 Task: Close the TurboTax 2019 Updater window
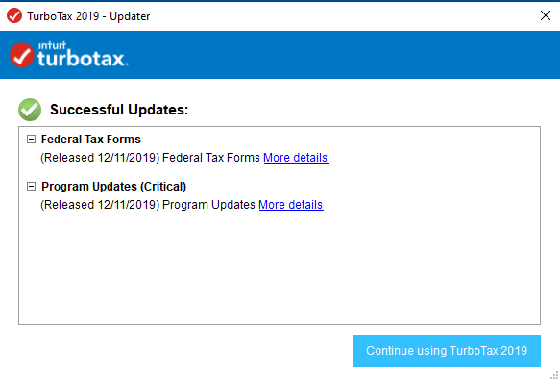tap(546, 15)
